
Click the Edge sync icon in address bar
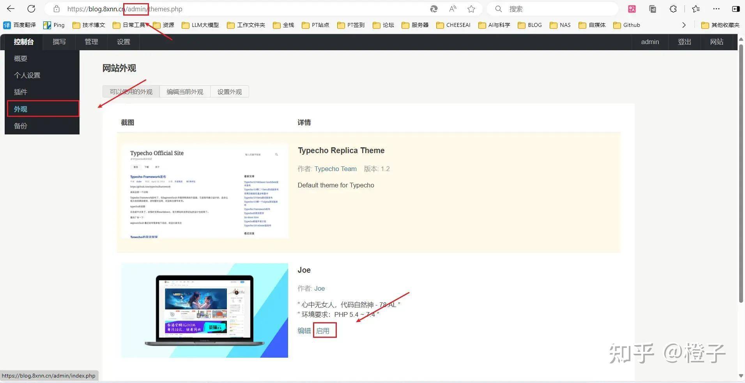coord(434,9)
